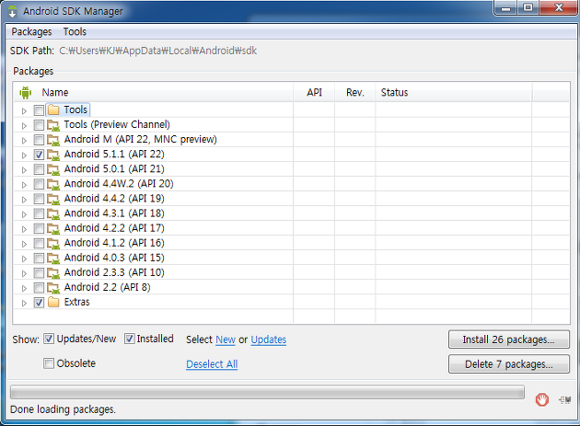
Task: Click the folder icon next to Tools
Action: (53, 109)
